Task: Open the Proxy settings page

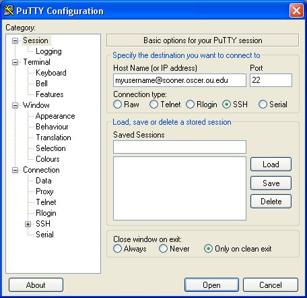Action: (44, 191)
